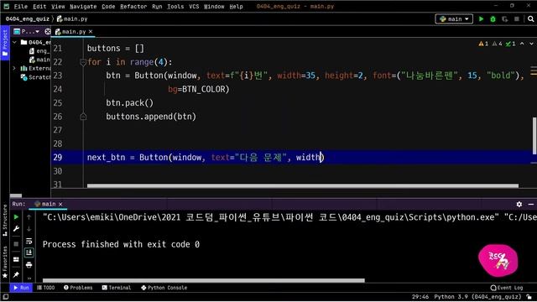Open the Navigate menu
Image resolution: width=537 pixels, height=302 pixels.
pyautogui.click(x=83, y=7)
